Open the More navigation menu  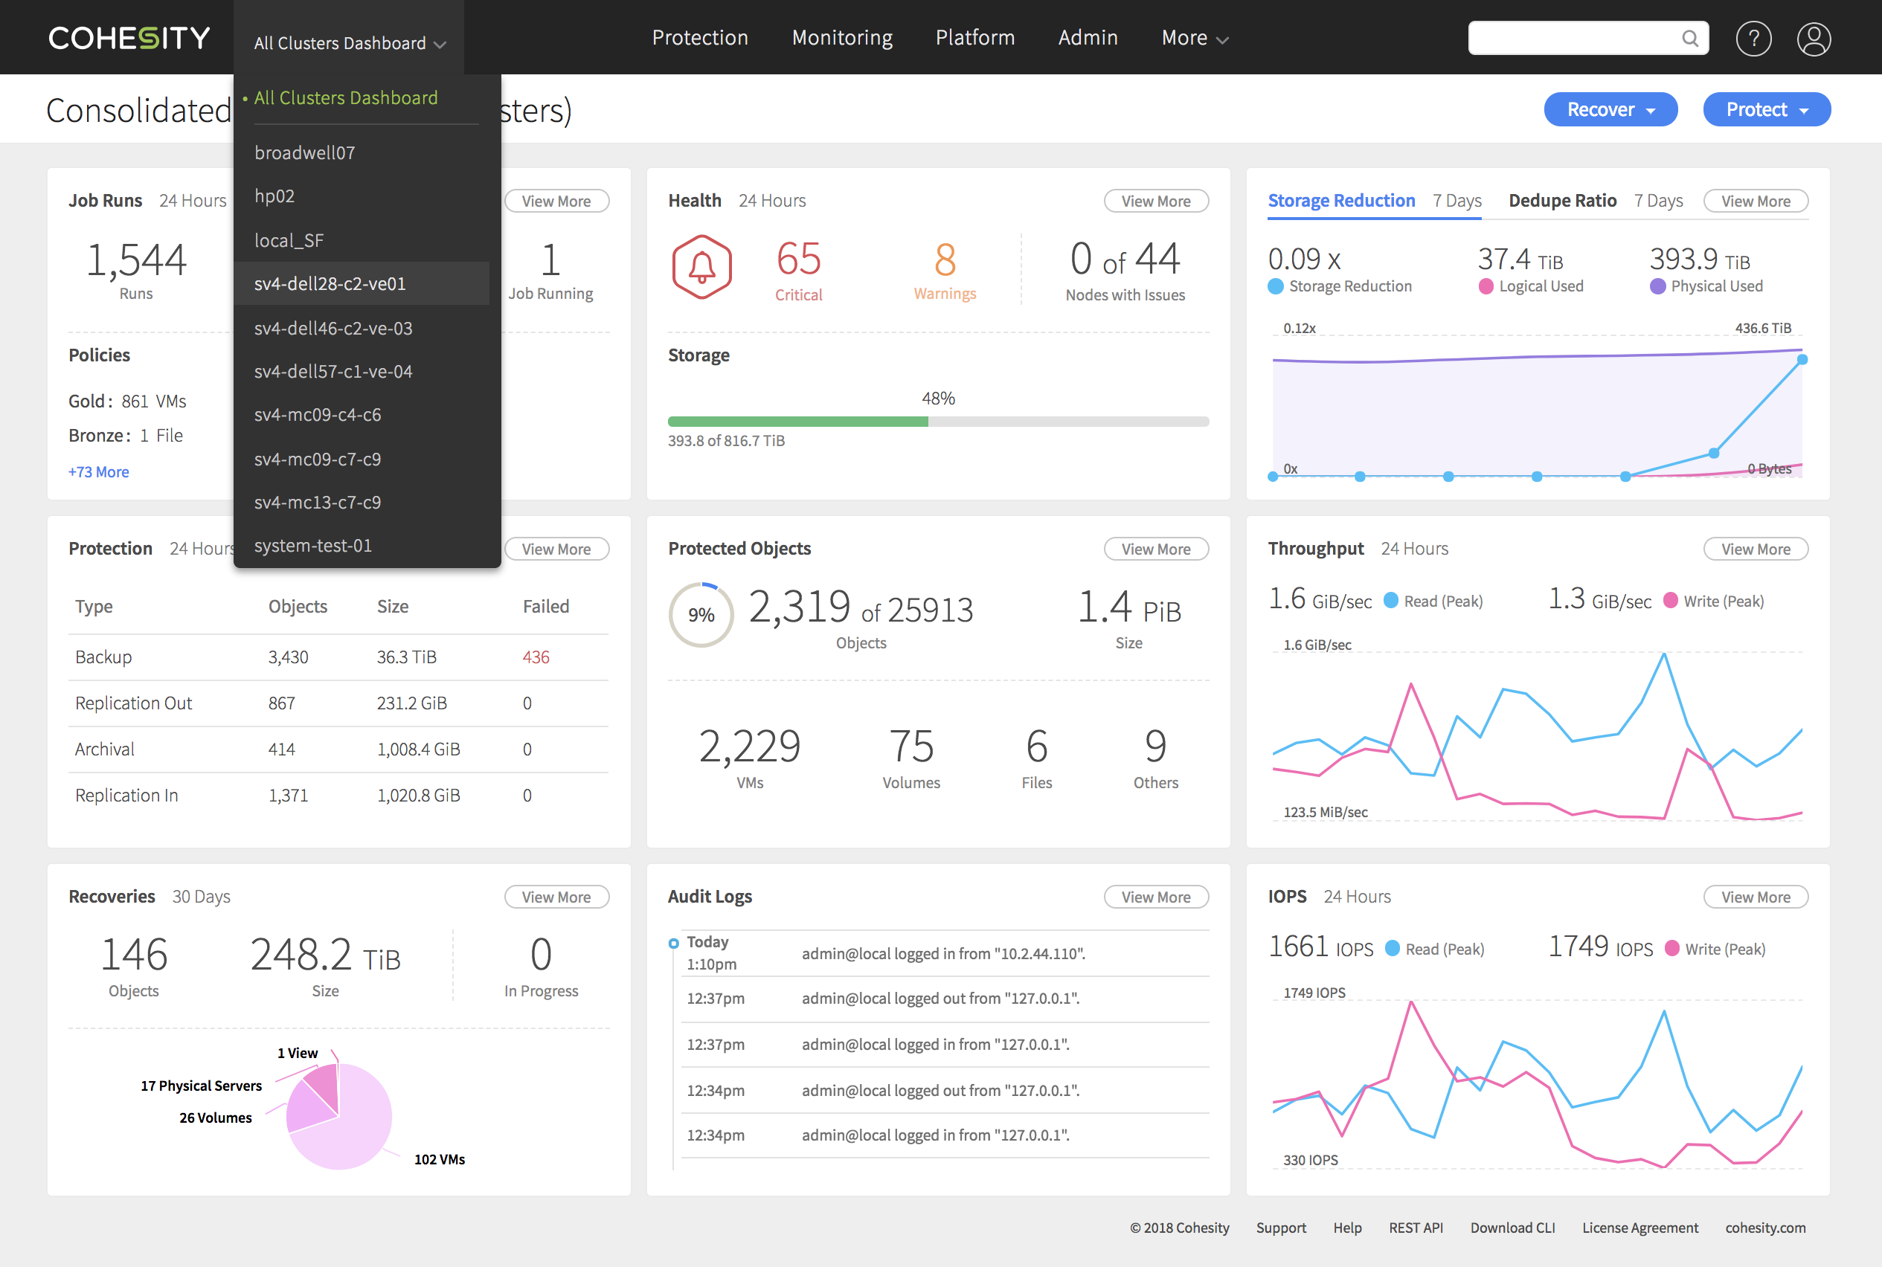pos(1193,36)
